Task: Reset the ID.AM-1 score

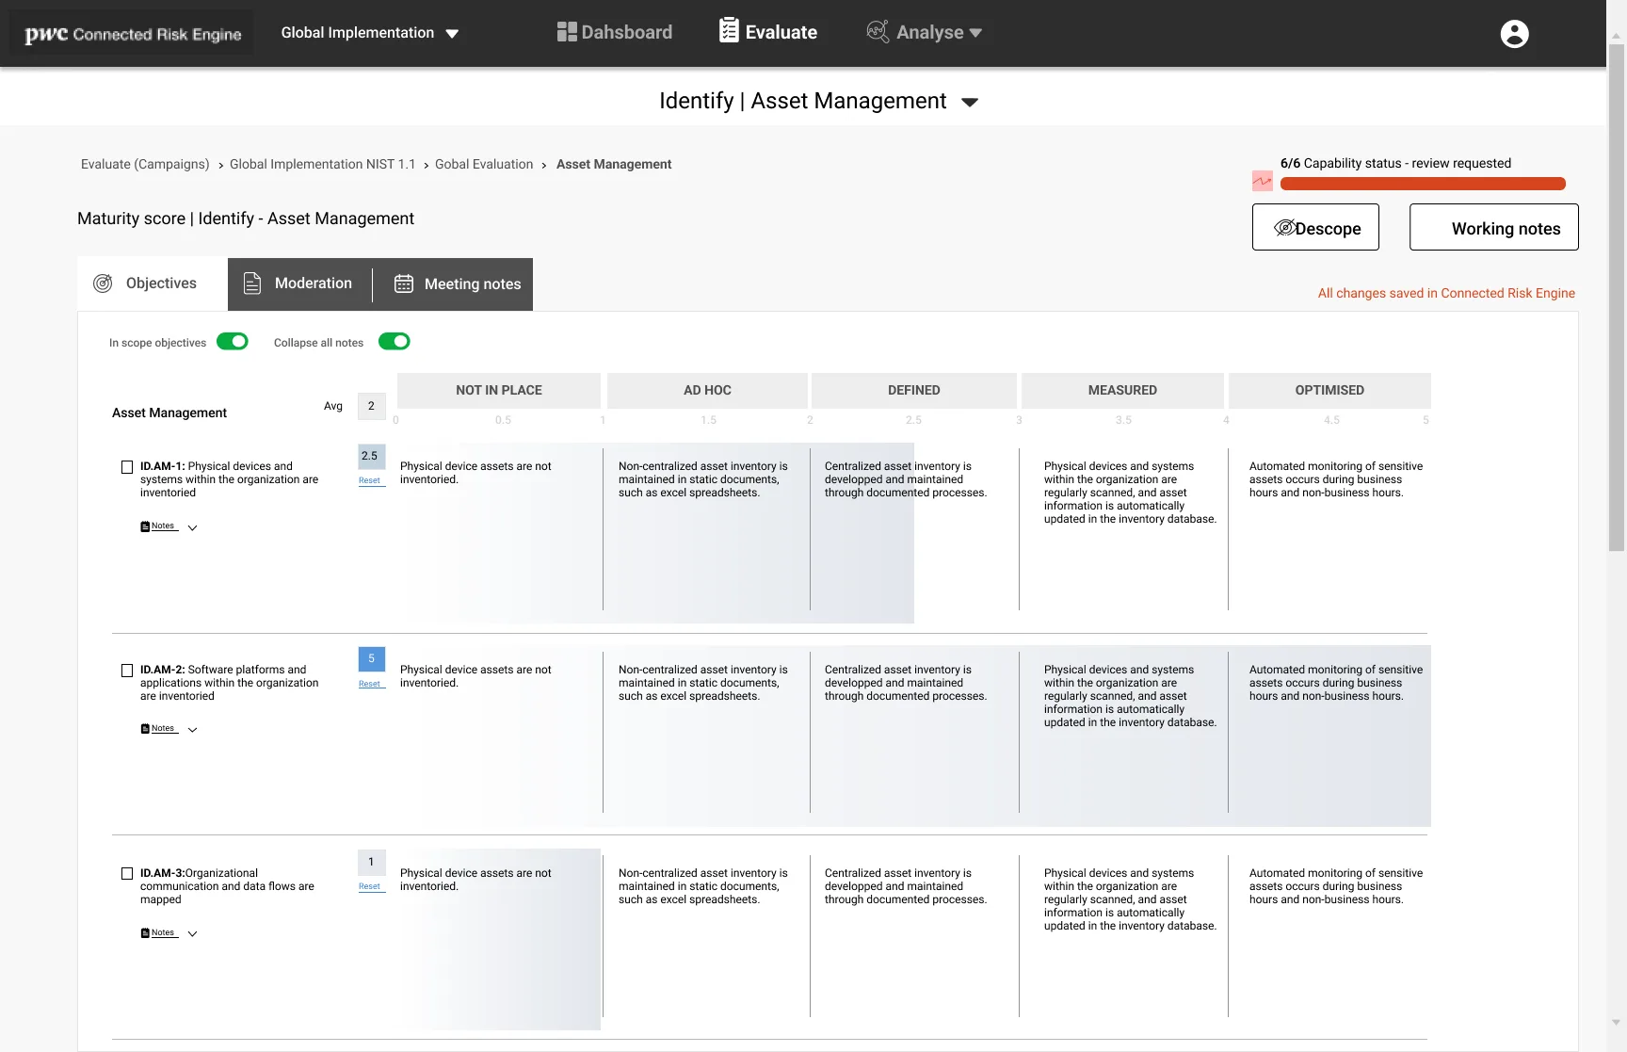Action: (370, 480)
